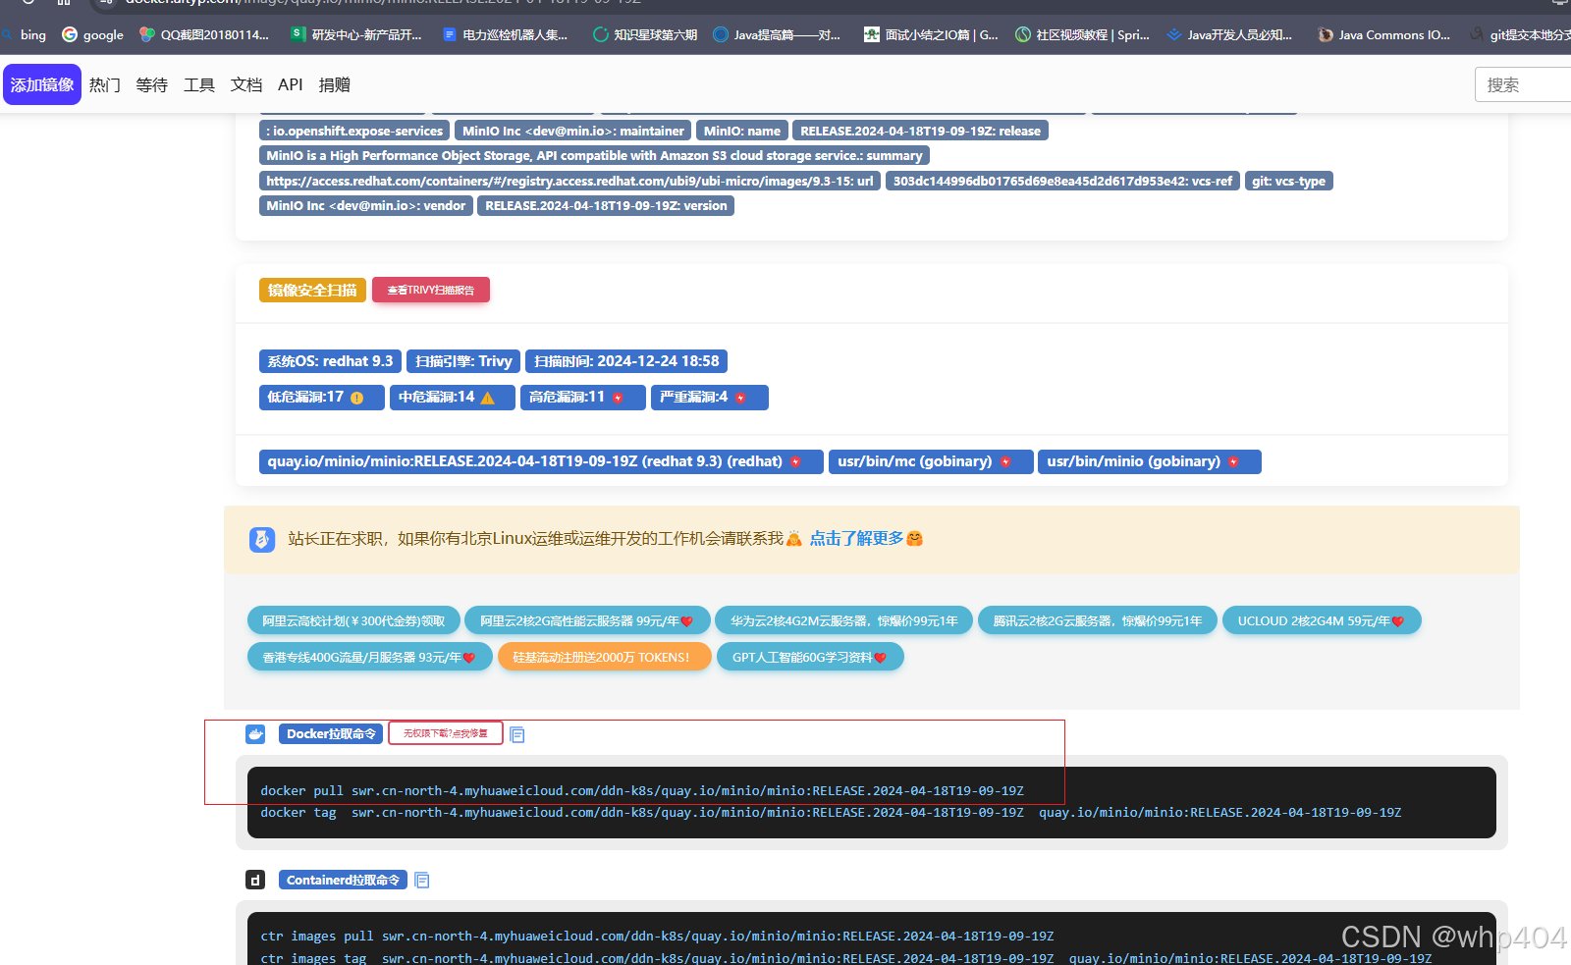Click the MinIO Inc maintainer label tag
This screenshot has height=965, width=1571.
pyautogui.click(x=573, y=131)
